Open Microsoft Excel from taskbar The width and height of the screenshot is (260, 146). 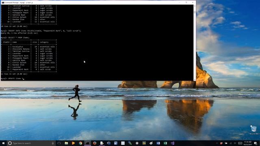[165, 143]
